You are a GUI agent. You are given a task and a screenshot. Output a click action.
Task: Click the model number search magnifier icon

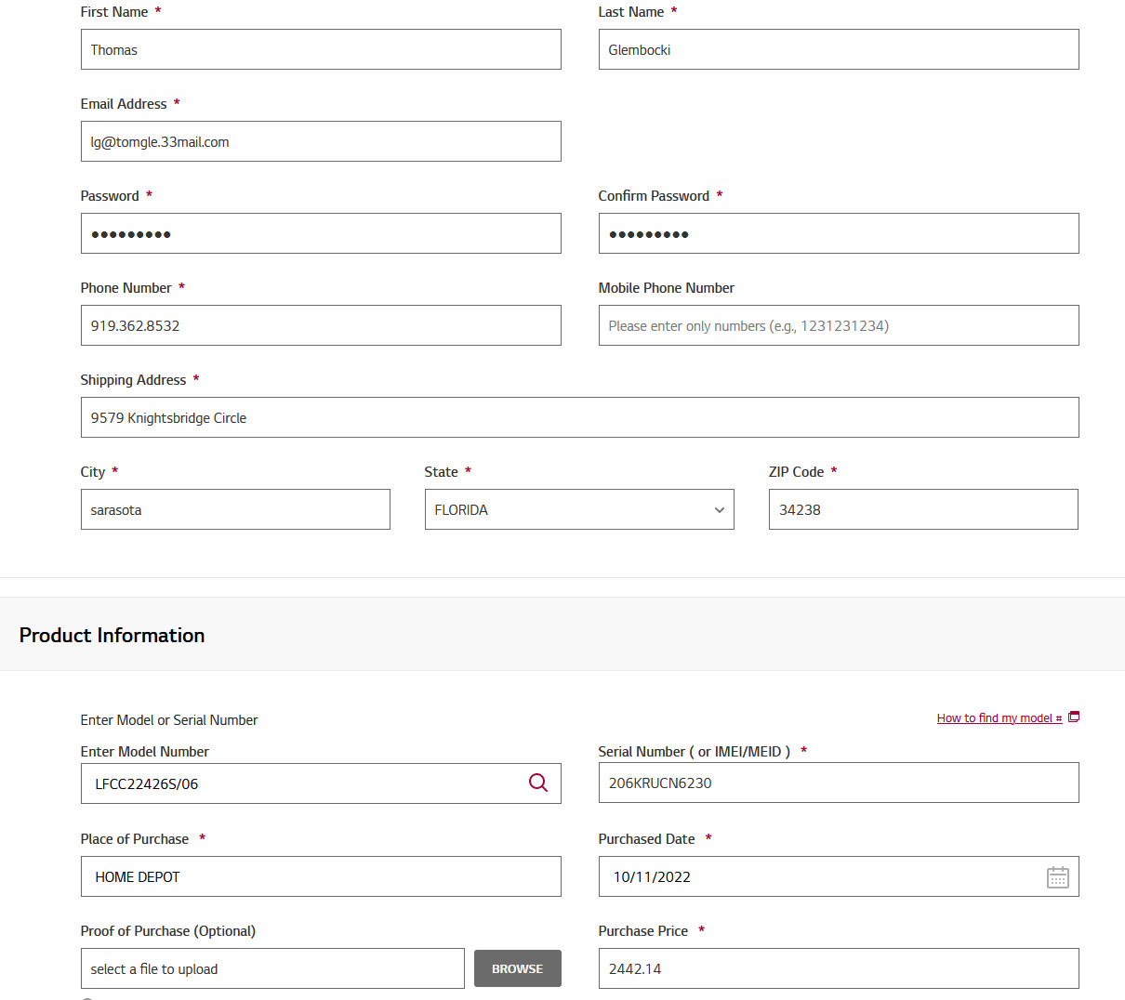[x=538, y=783]
